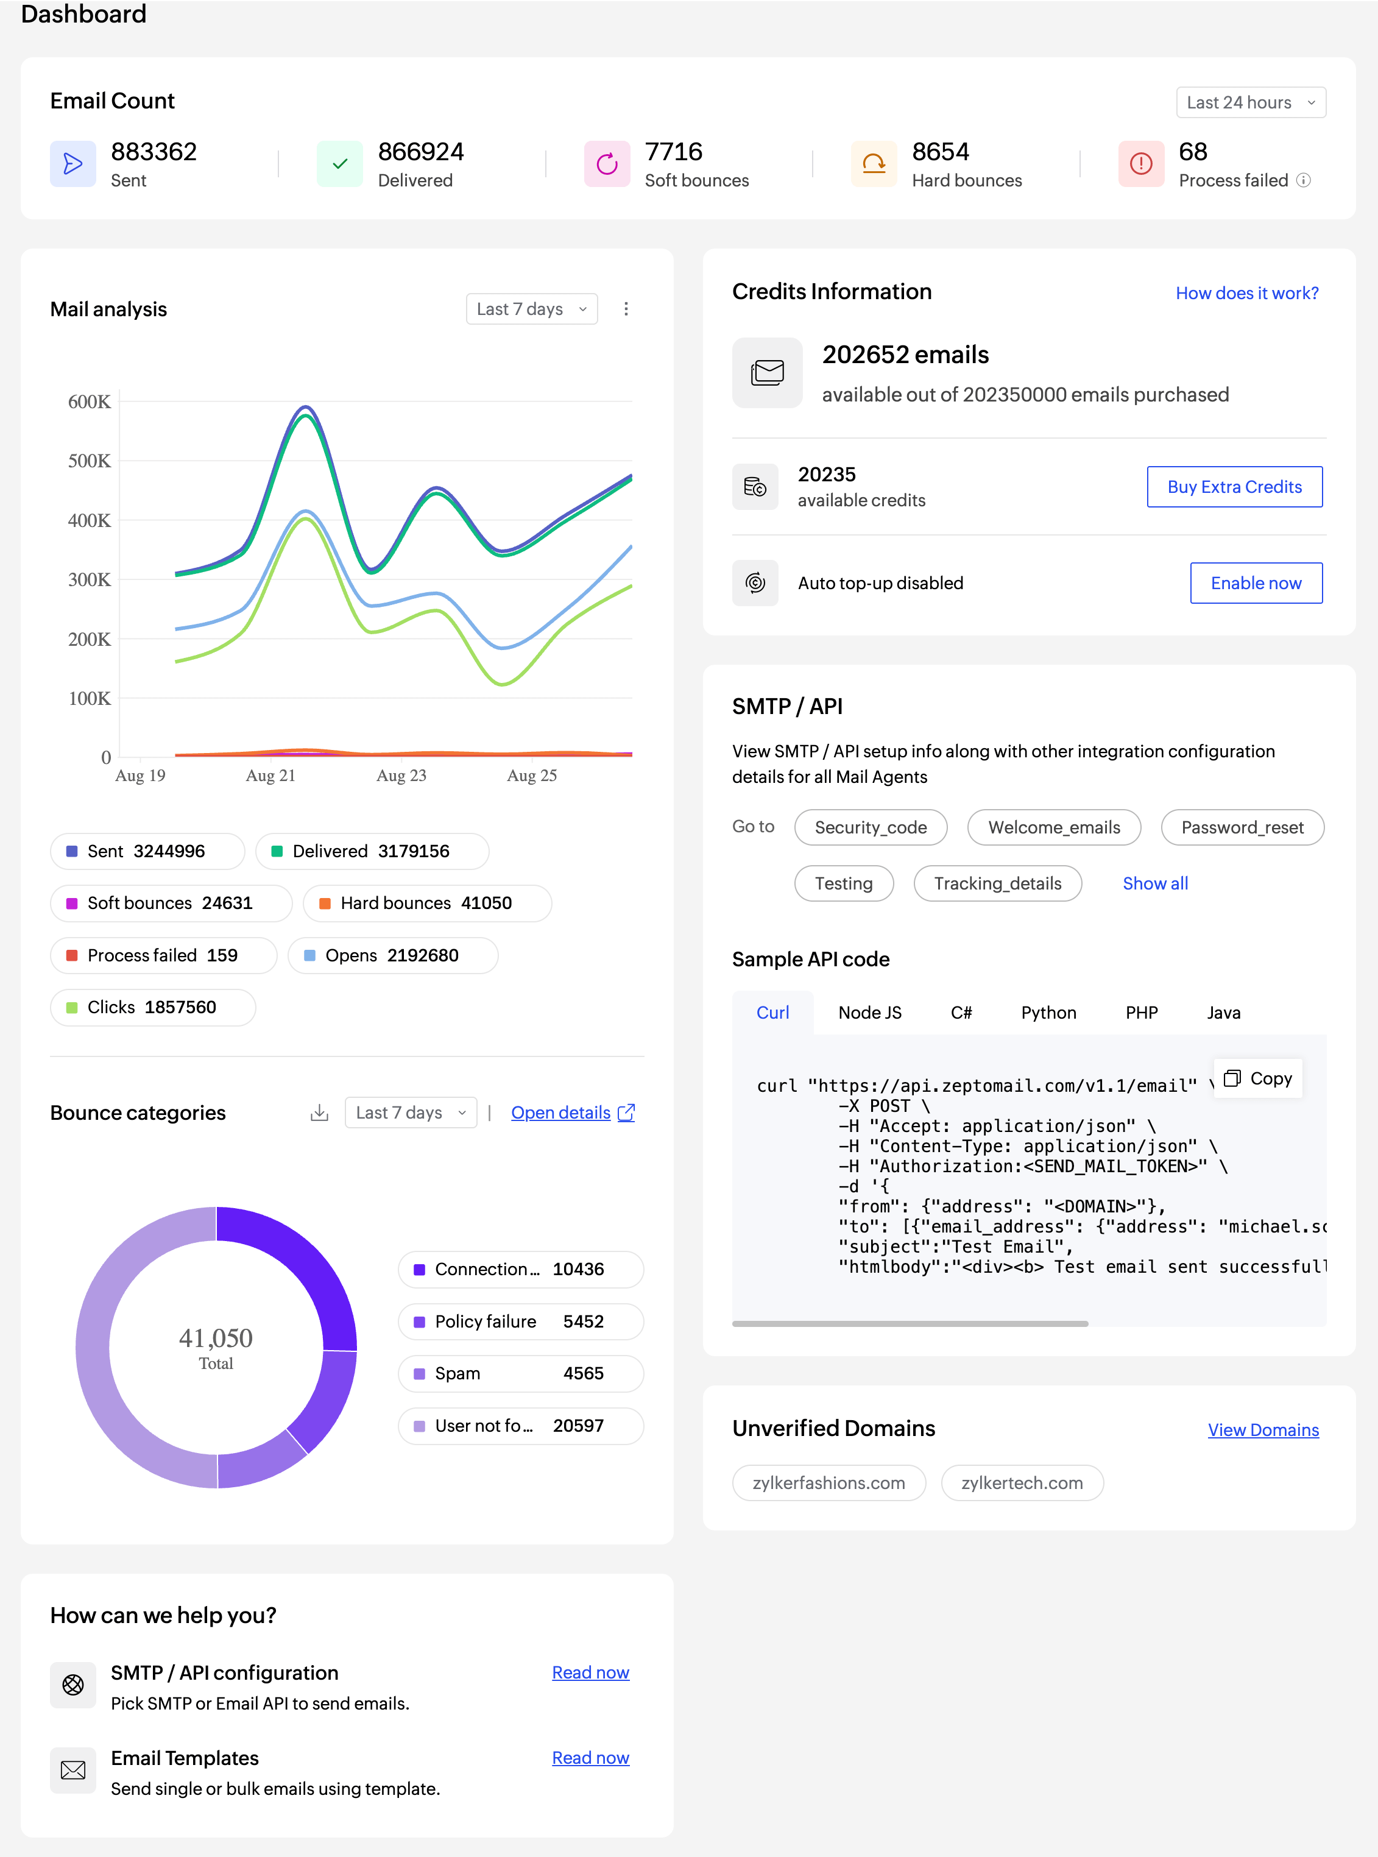Open the View Domains link
This screenshot has height=1857, width=1378.
pos(1263,1430)
